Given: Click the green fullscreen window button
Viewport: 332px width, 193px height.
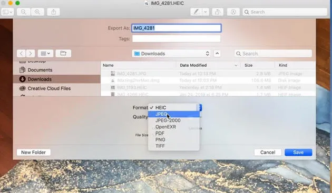Looking at the screenshot, I should point(17,3).
